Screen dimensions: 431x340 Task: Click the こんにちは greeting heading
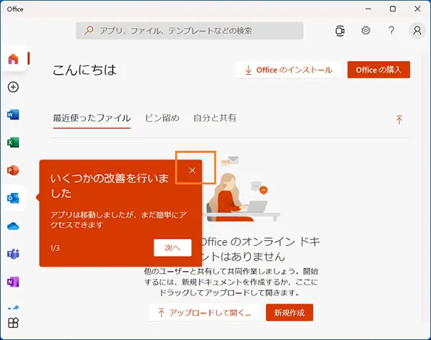pos(84,70)
